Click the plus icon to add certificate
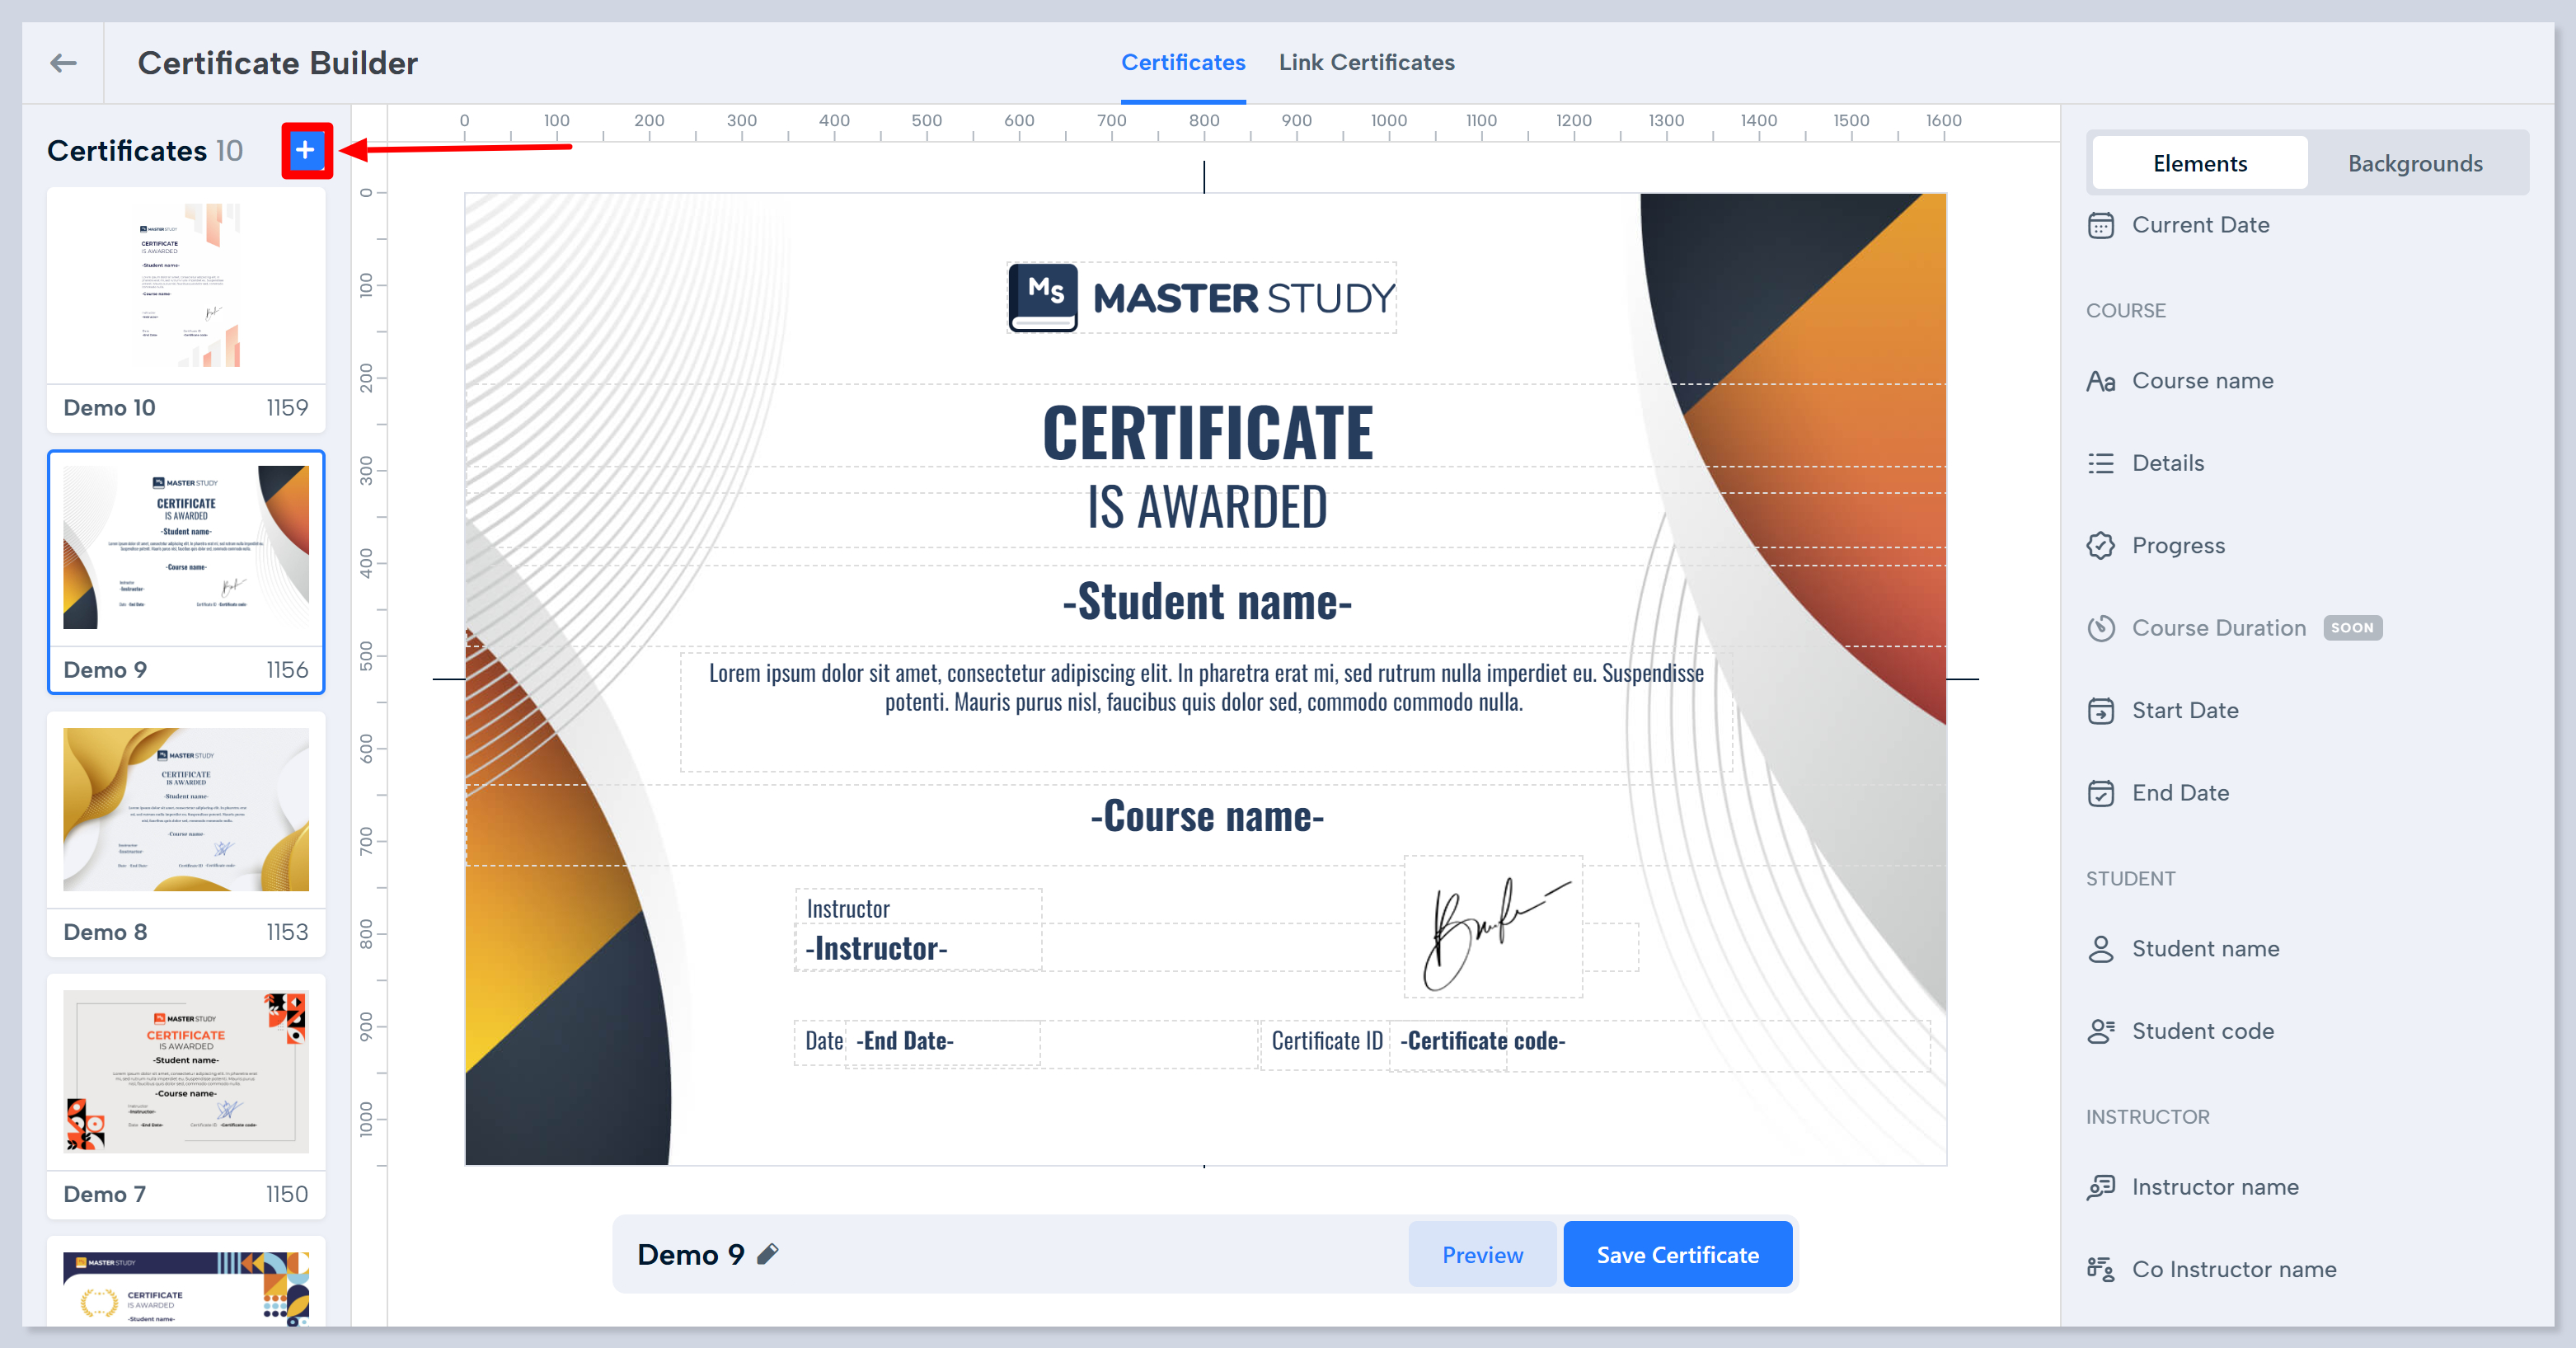 (305, 151)
